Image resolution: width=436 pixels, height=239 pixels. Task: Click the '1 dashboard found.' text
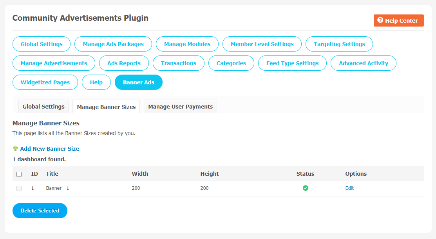pos(39,159)
